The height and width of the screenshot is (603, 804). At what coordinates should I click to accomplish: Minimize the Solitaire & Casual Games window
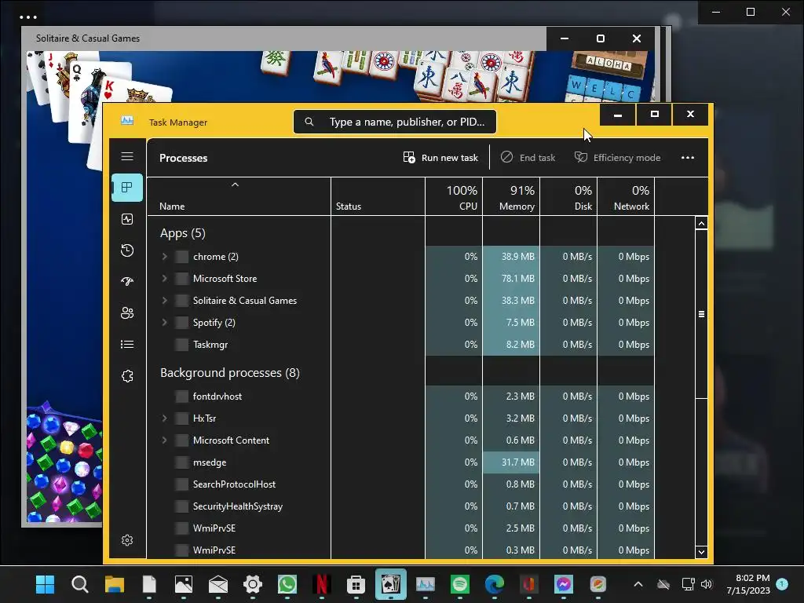click(564, 38)
